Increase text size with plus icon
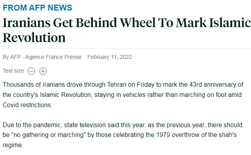The height and width of the screenshot is (155, 251). click(x=43, y=71)
